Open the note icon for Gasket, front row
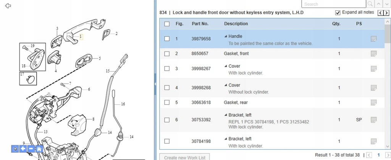The height and width of the screenshot is (160, 391). point(373,54)
